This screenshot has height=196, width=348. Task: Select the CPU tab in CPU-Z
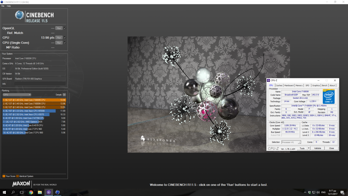click(271, 85)
